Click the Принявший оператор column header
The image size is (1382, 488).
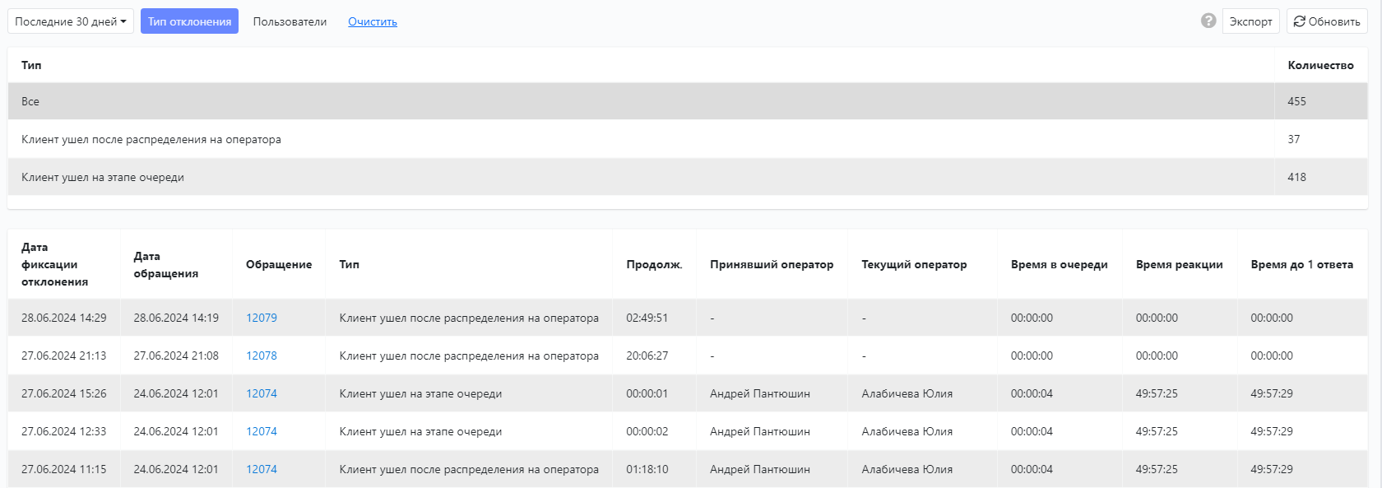pos(772,264)
